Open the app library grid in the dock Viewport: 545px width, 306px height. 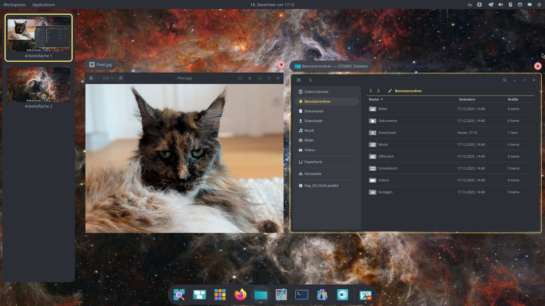click(220, 295)
